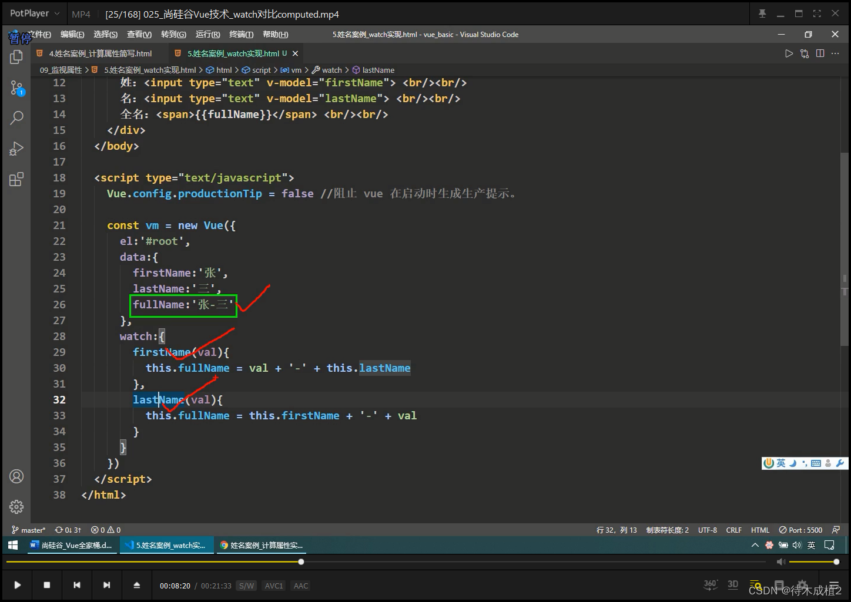Change line endings via CRLF
851x602 pixels.
[x=733, y=530]
